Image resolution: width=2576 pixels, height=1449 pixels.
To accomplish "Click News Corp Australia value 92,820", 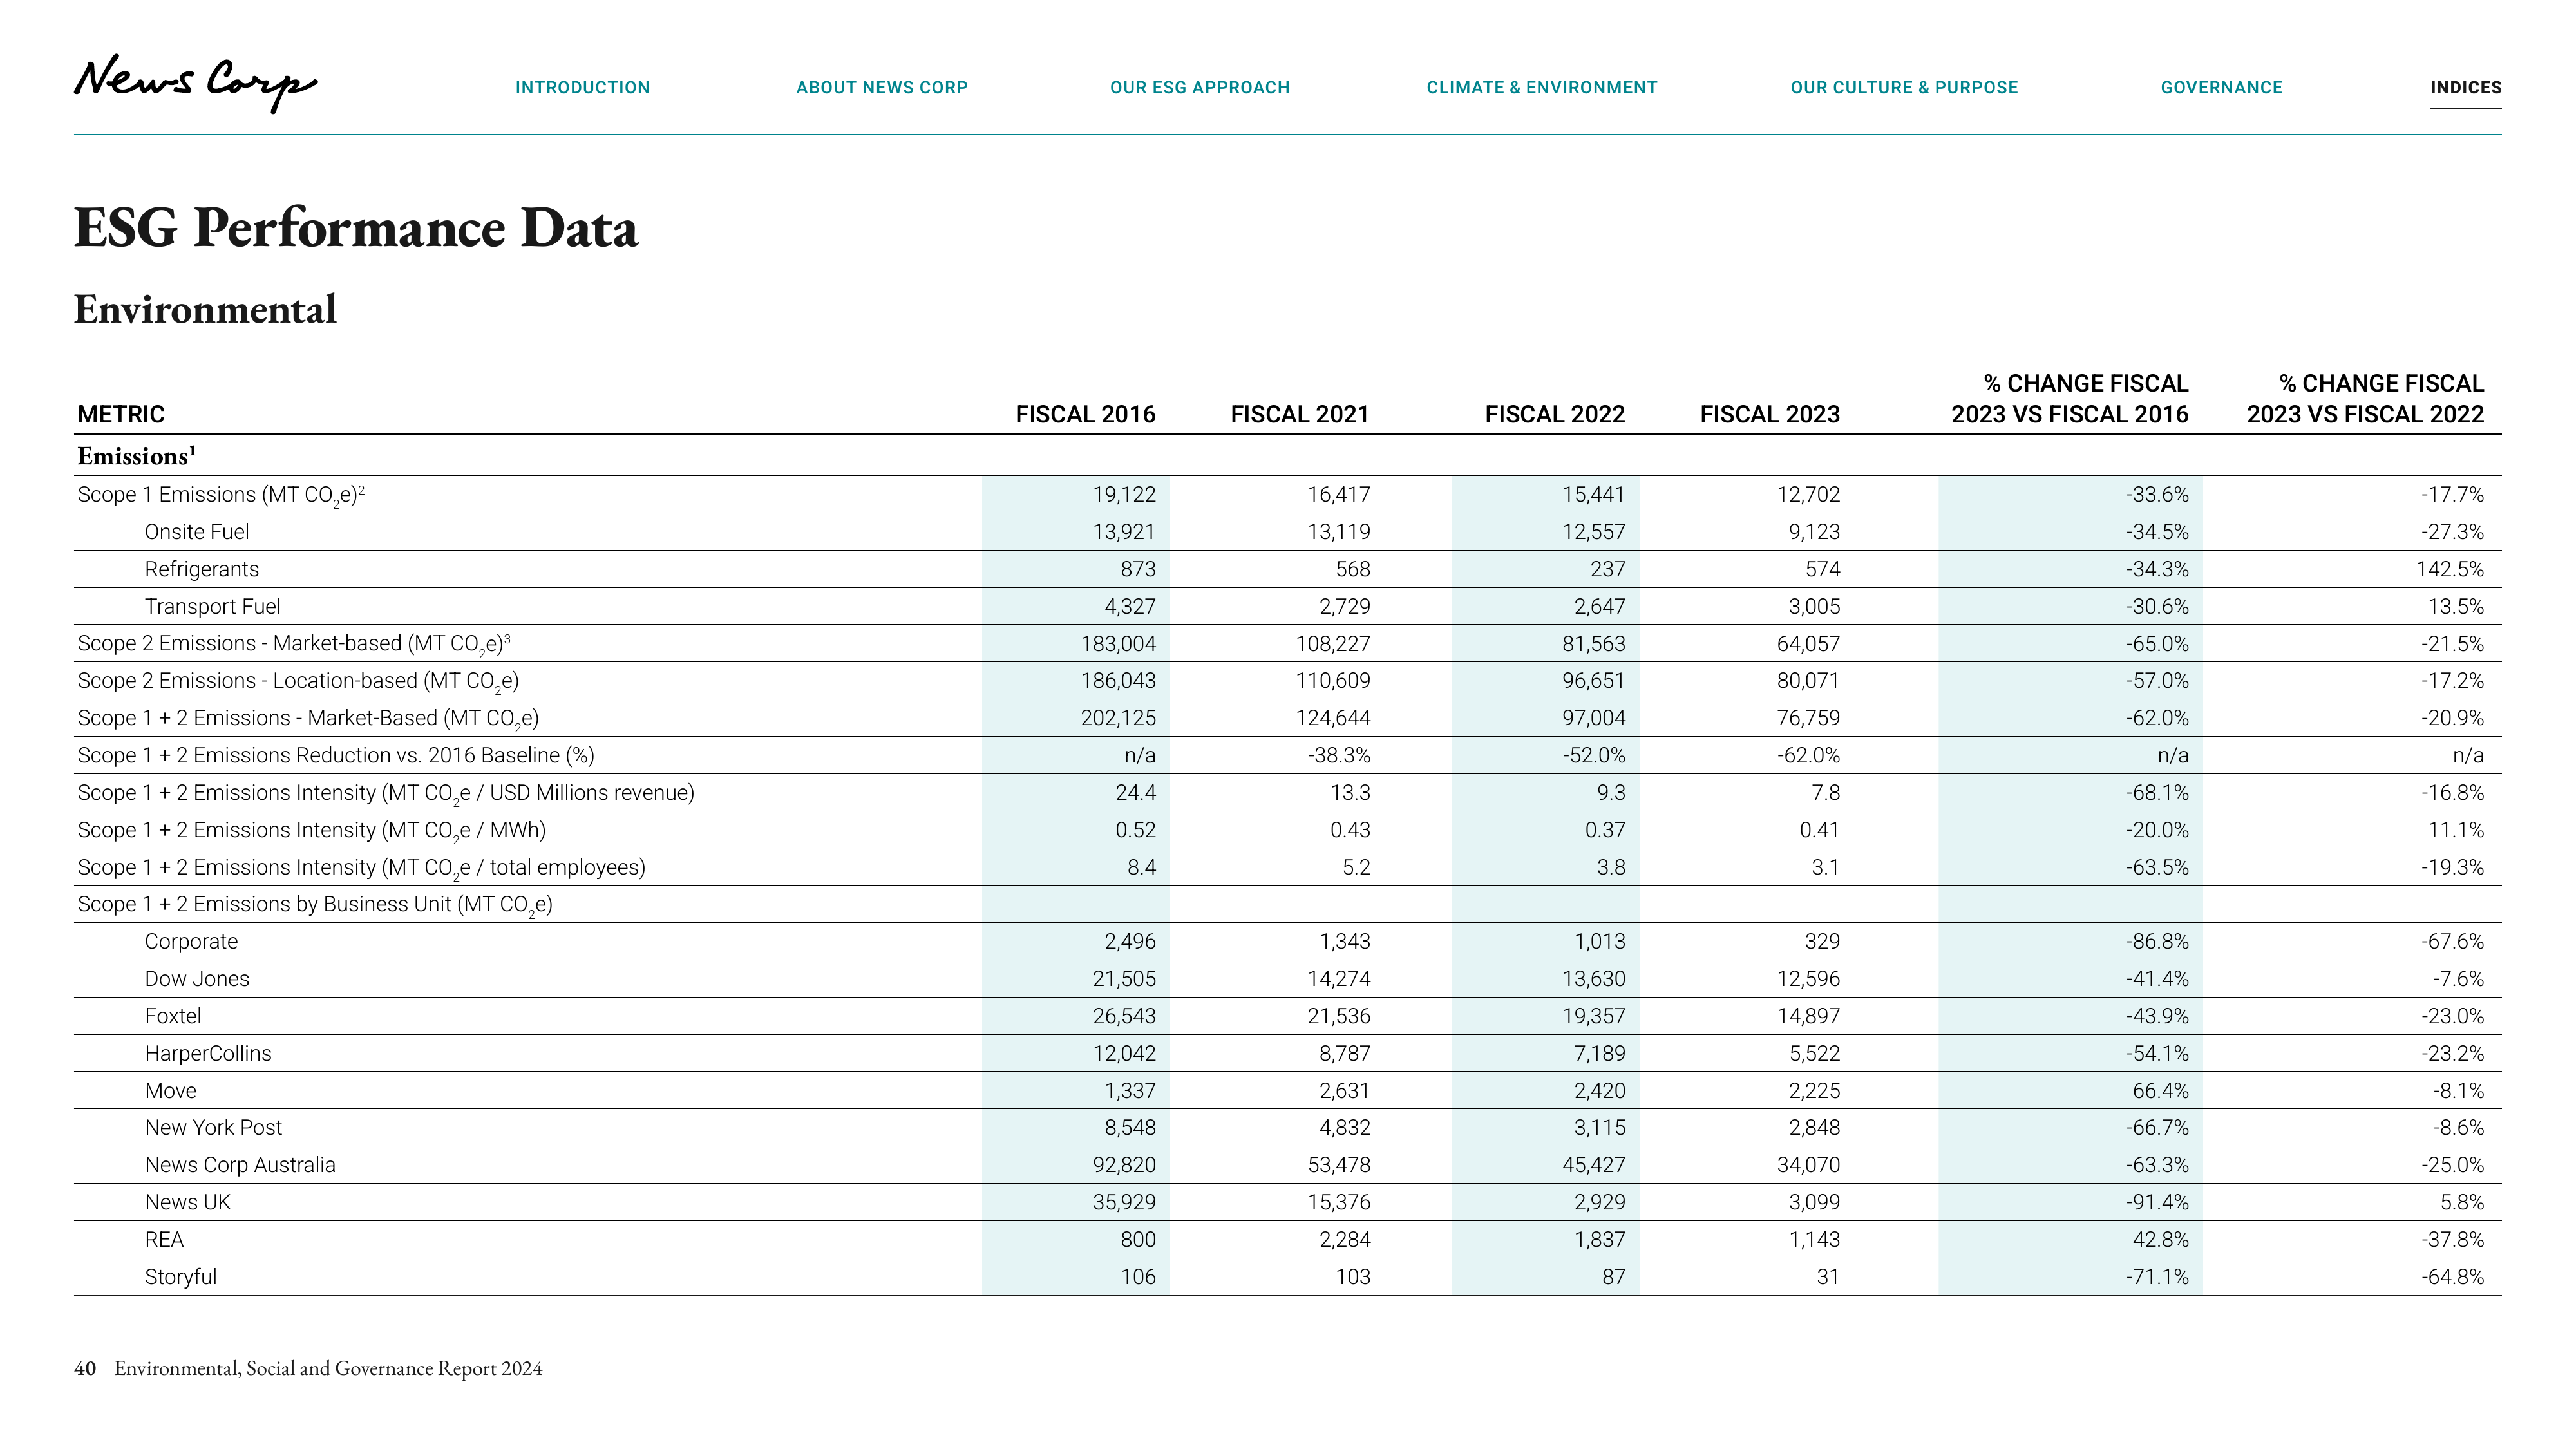I will point(1124,1165).
